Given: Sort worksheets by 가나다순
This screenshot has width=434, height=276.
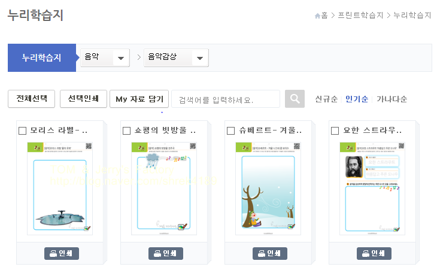Looking at the screenshot, I should [x=391, y=99].
